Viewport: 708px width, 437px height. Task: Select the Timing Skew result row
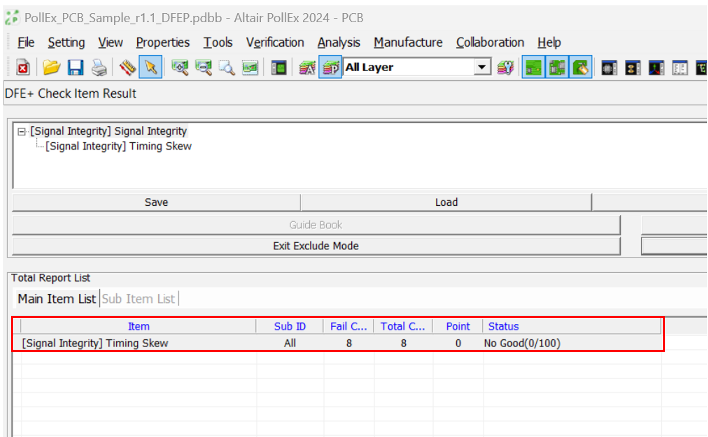click(95, 343)
